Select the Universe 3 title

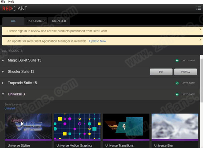coord(16,94)
